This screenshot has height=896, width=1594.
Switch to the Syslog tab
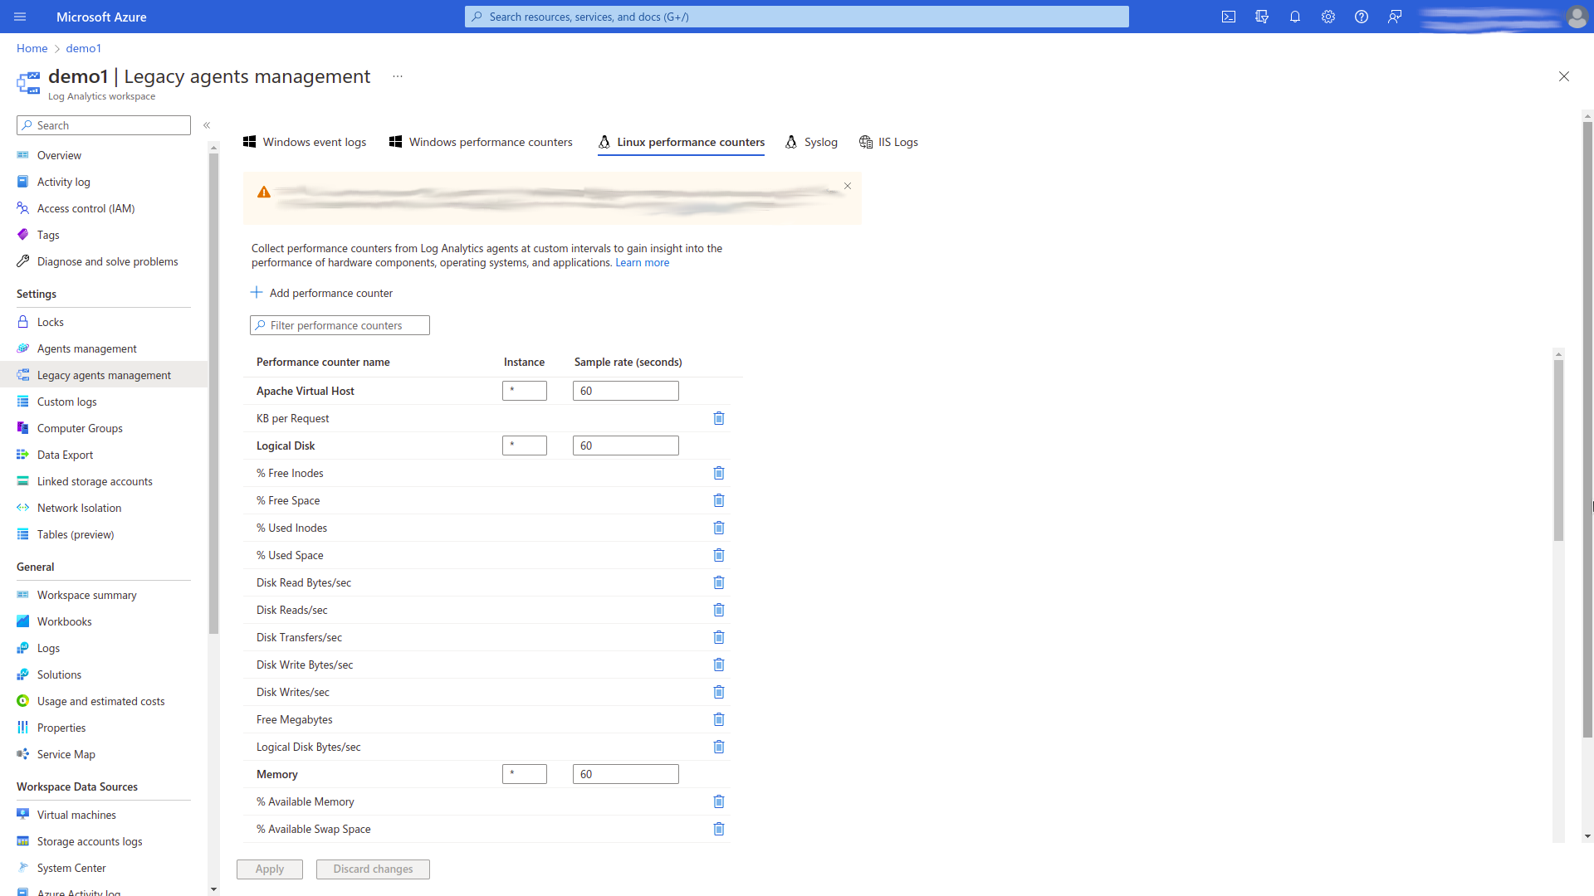(811, 142)
